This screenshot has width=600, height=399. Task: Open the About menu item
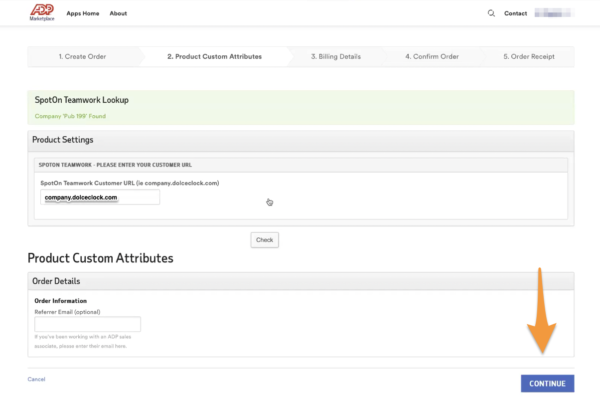(118, 13)
